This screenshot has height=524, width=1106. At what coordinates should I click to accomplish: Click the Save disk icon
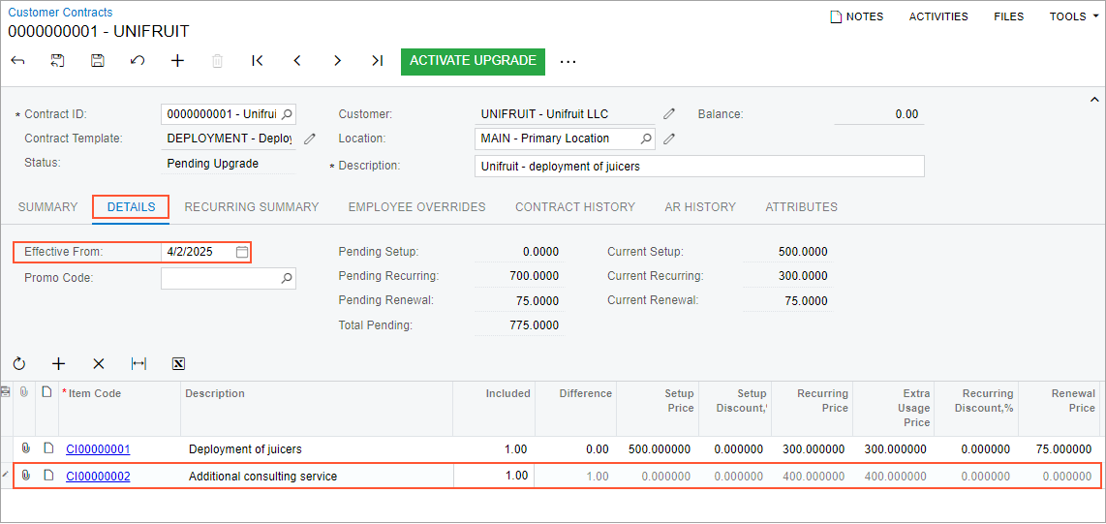click(98, 61)
